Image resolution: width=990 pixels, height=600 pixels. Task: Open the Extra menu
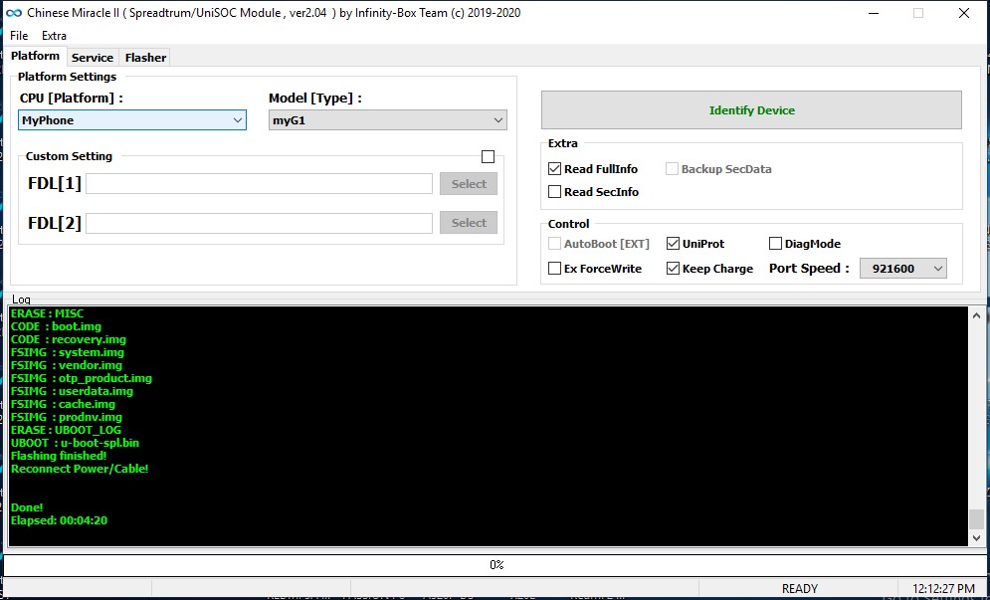[x=55, y=36]
